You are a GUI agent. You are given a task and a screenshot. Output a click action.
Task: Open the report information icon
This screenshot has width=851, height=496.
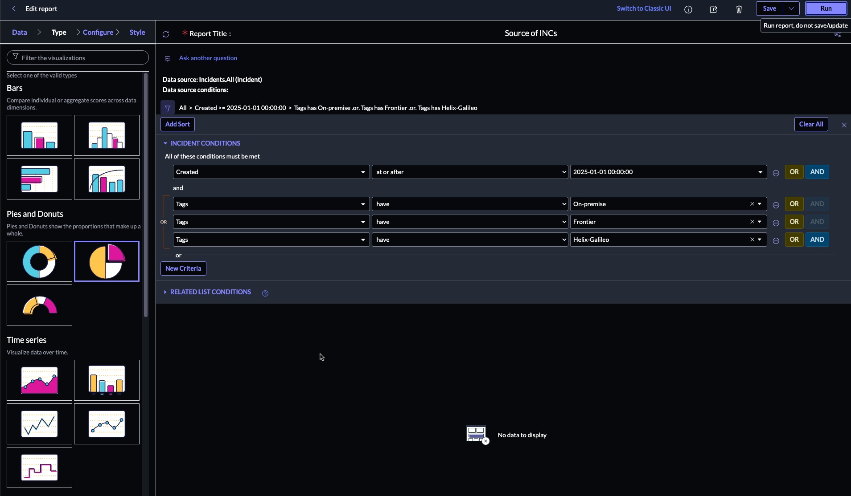pos(688,9)
